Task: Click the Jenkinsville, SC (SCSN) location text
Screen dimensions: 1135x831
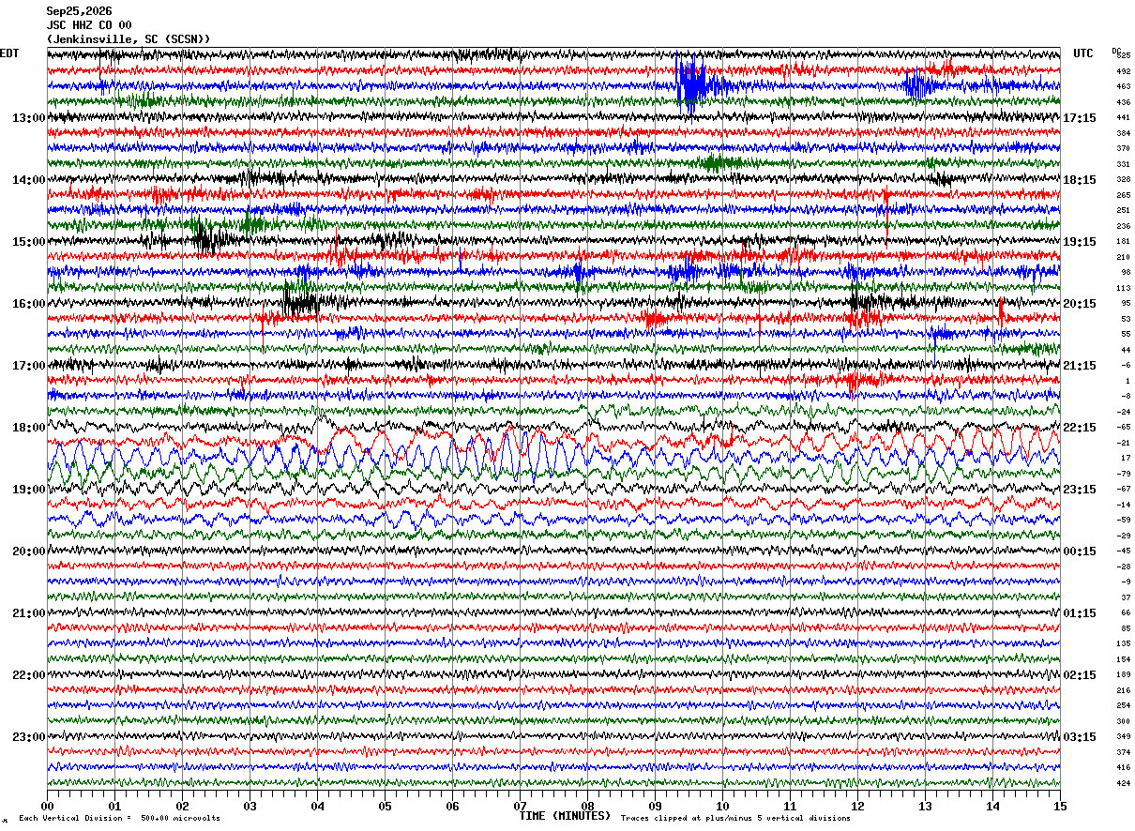Action: (129, 39)
